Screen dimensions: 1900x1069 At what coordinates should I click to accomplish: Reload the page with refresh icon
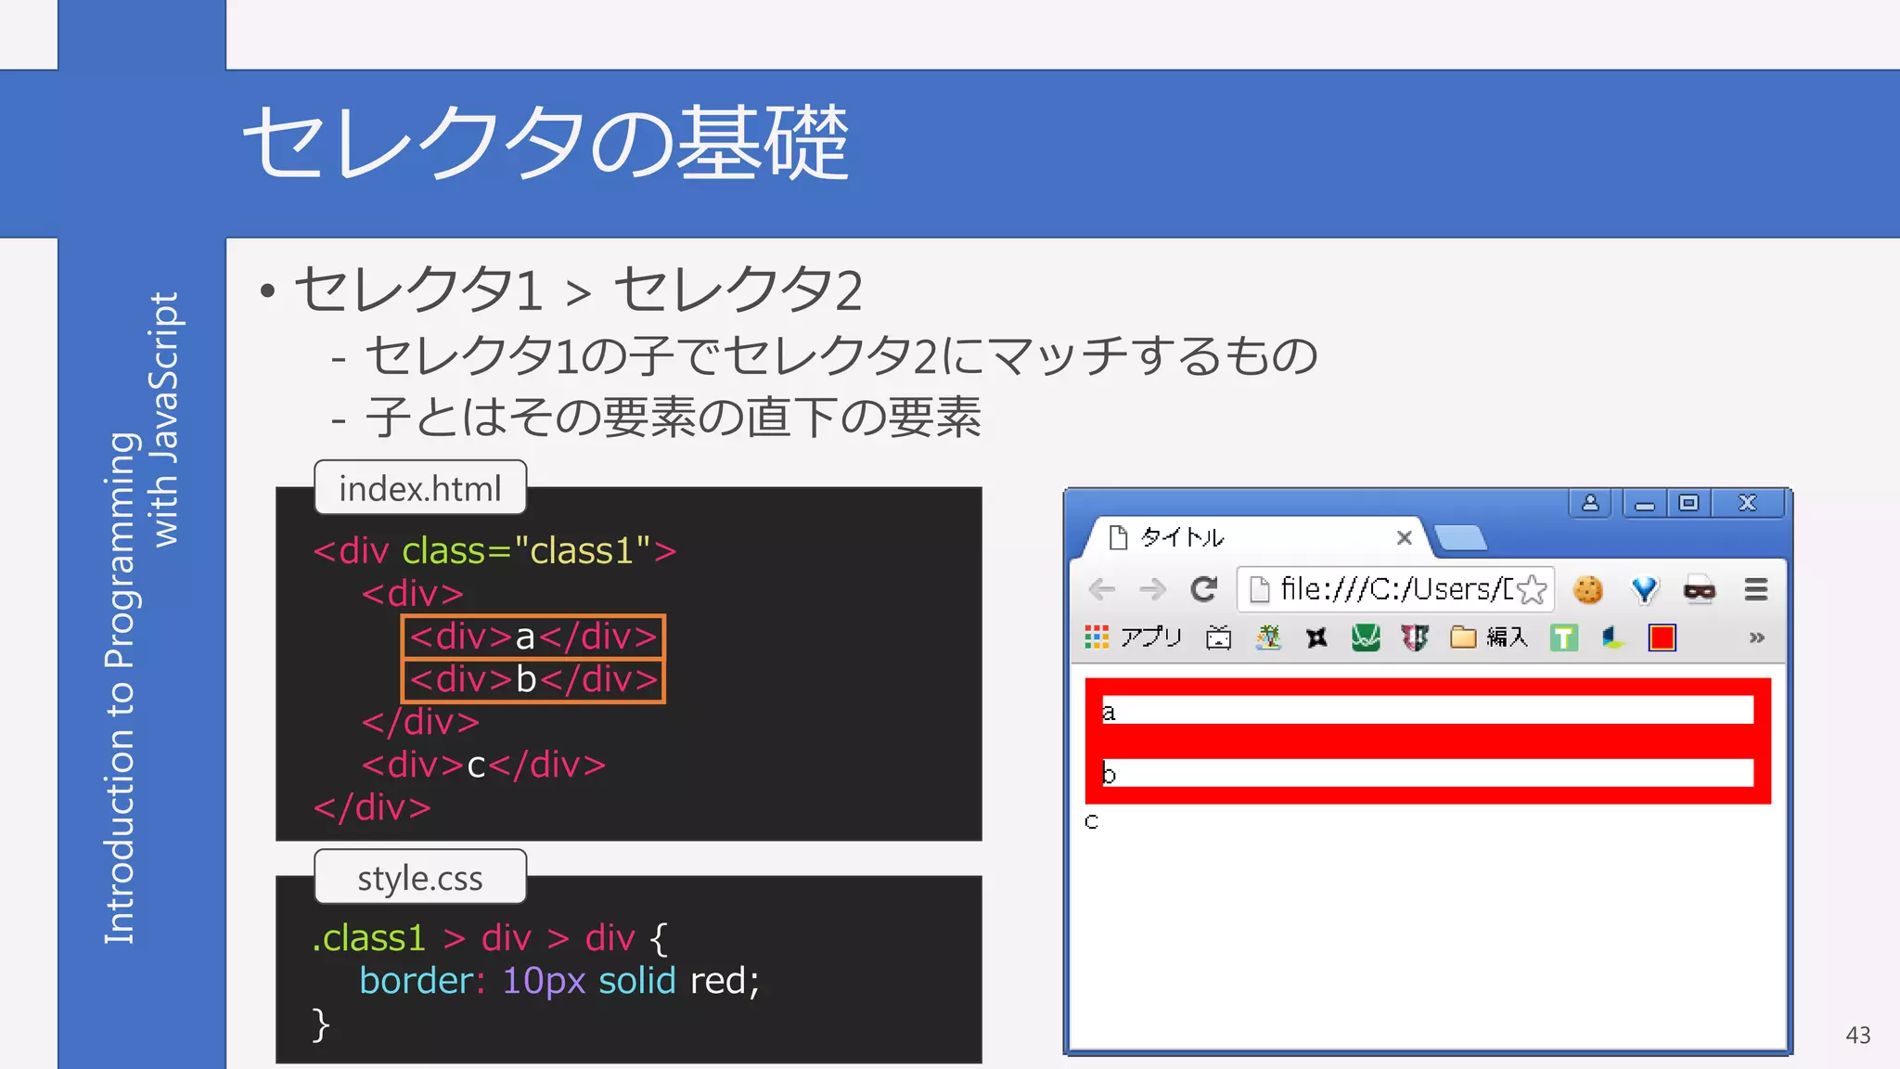[x=1204, y=589]
